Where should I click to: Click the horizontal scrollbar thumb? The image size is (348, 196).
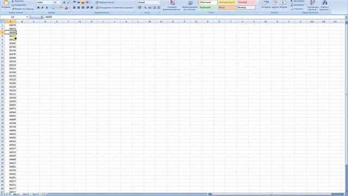tap(271, 194)
